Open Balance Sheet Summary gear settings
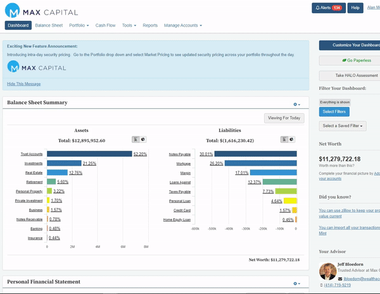 point(296,104)
